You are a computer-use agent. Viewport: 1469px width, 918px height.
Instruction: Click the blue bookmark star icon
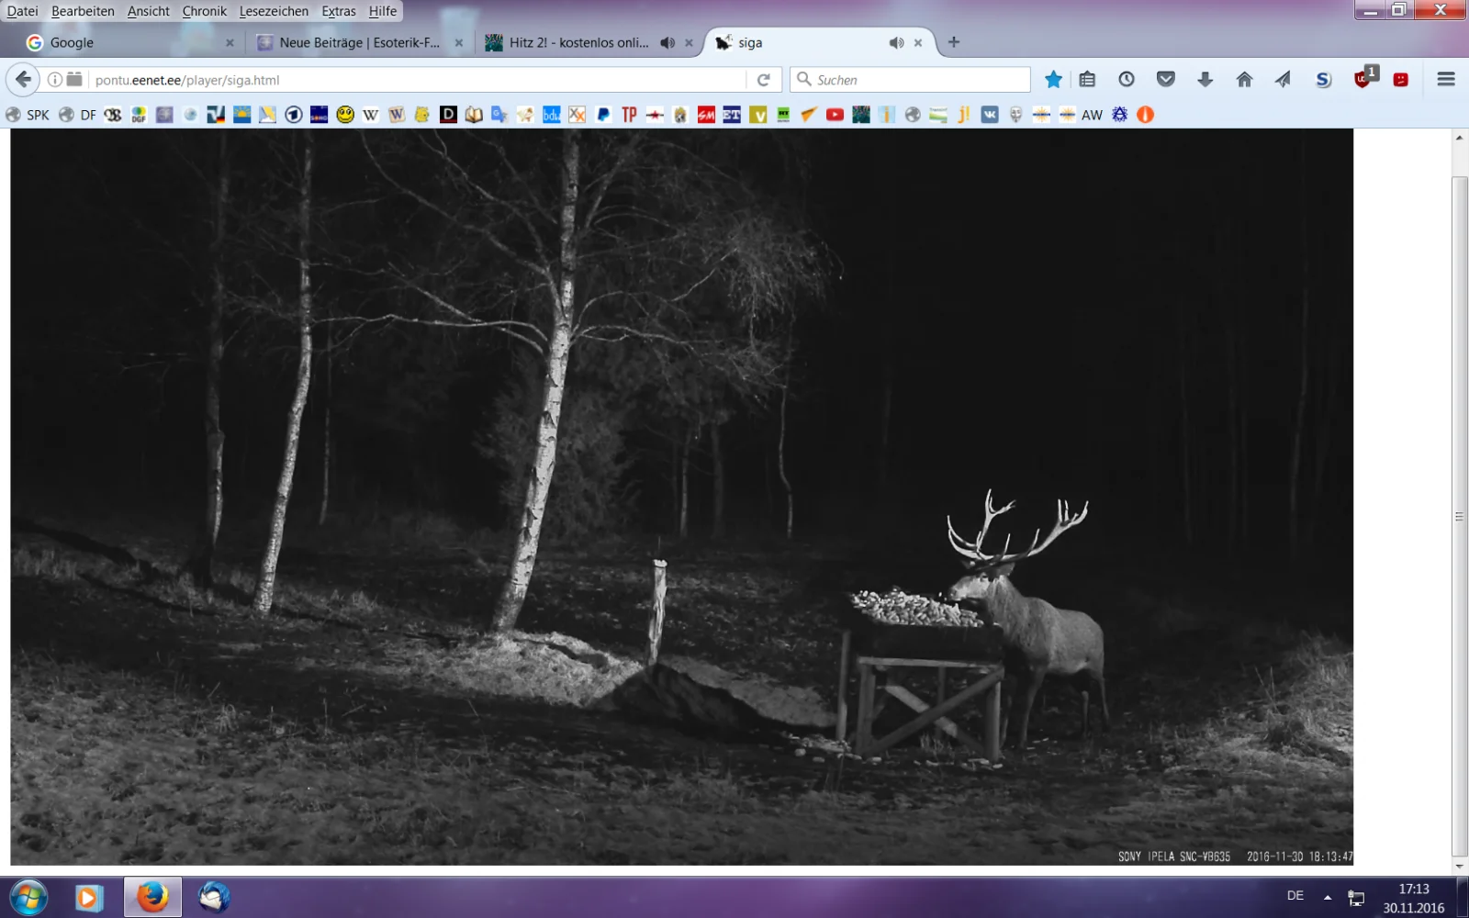pyautogui.click(x=1053, y=80)
